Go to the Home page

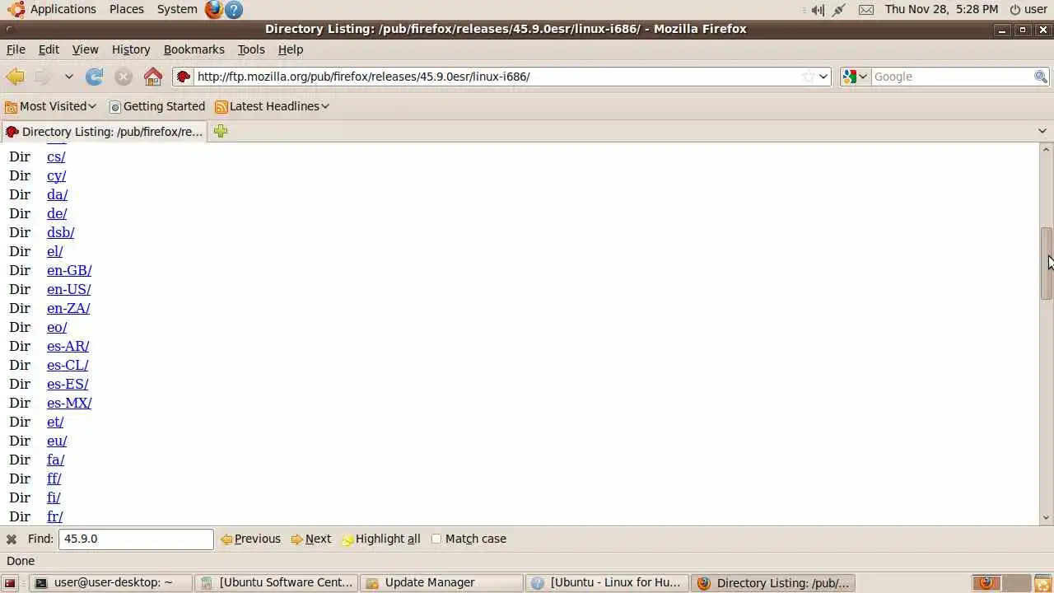tap(153, 77)
